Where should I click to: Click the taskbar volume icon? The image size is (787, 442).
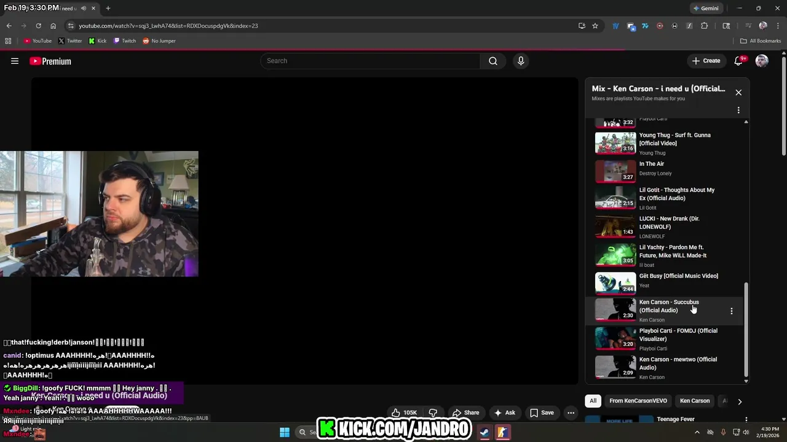click(746, 432)
